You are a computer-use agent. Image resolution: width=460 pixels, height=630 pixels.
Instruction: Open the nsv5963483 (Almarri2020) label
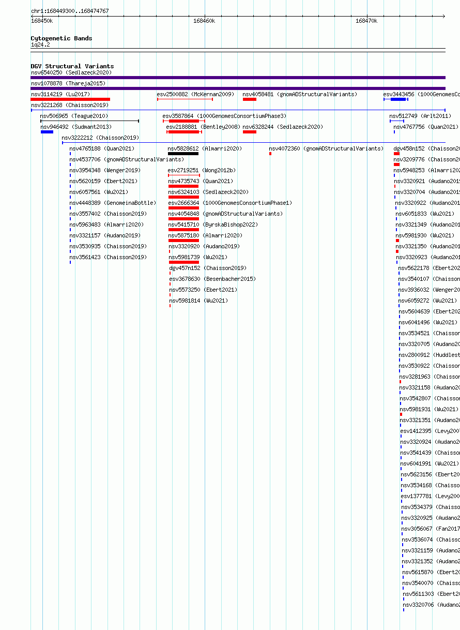106,224
